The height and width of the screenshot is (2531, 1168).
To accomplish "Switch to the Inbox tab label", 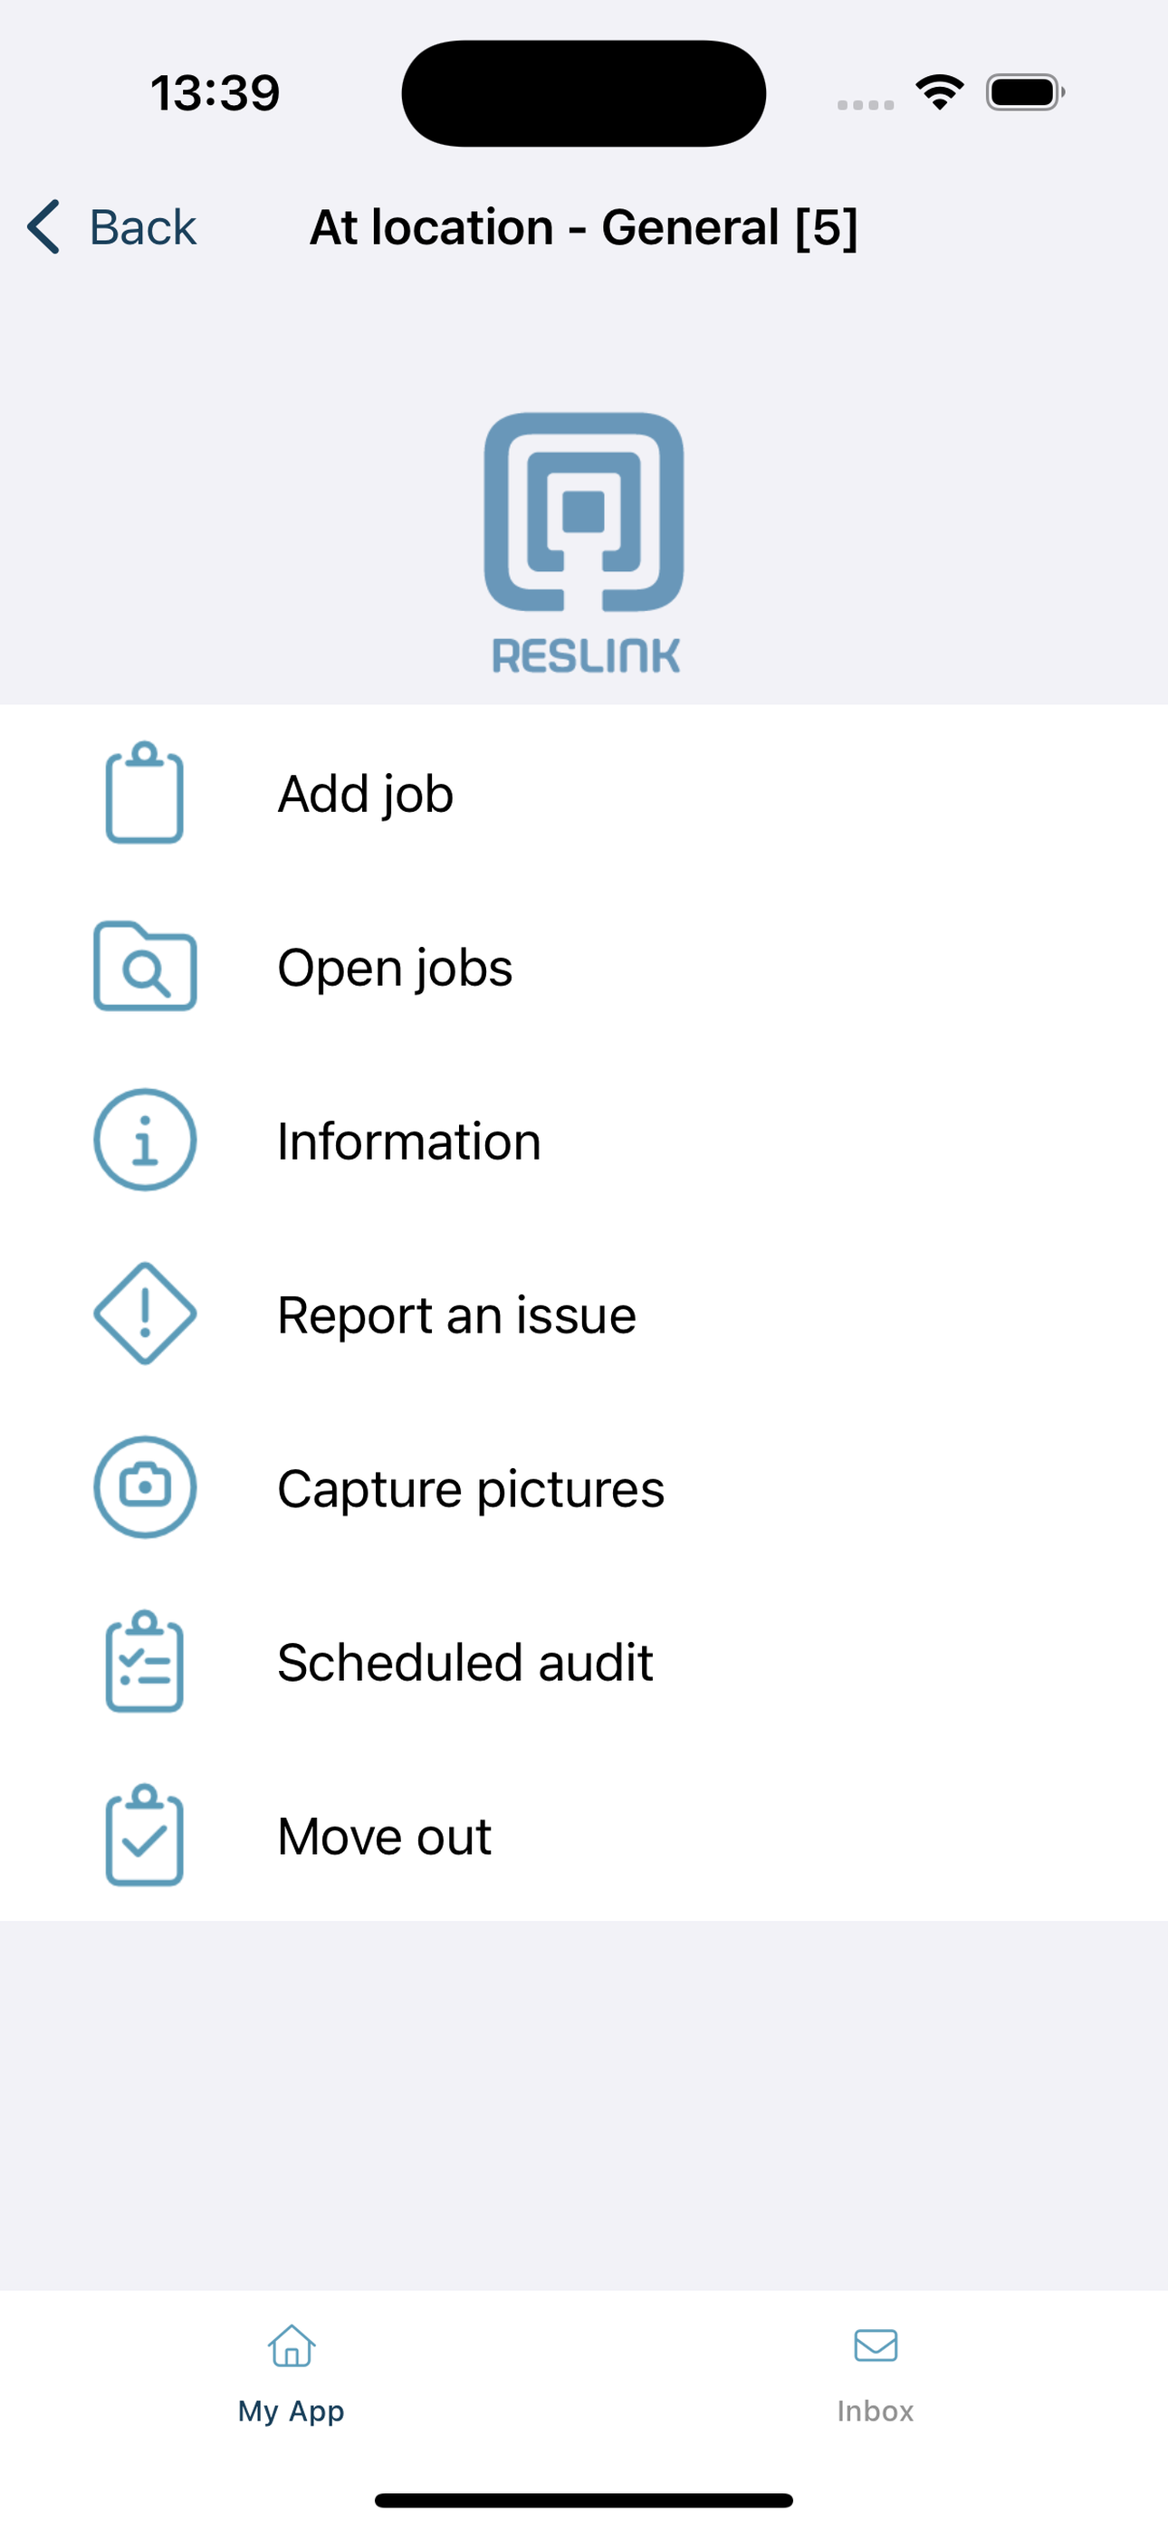I will (x=875, y=2412).
